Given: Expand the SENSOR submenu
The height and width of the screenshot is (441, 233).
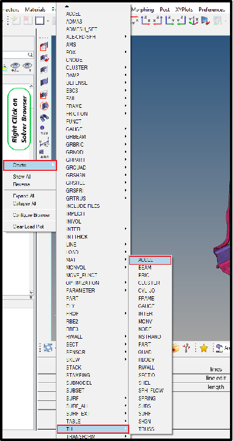Looking at the screenshot, I should 93,352.
